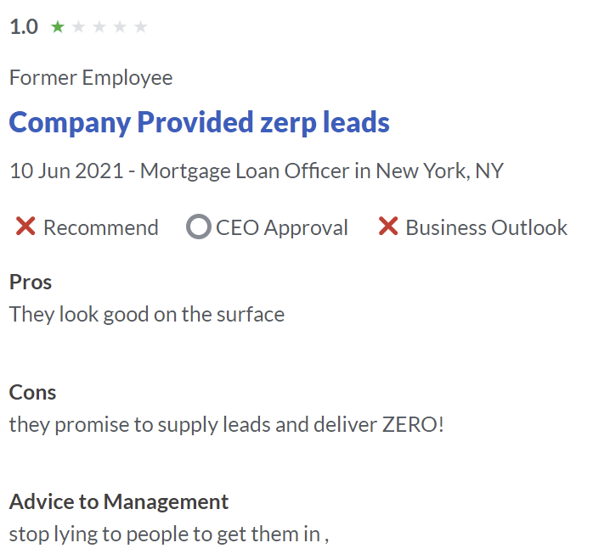Screen dimensions: 610x554
Task: Click the Pros heading
Action: pos(31,282)
